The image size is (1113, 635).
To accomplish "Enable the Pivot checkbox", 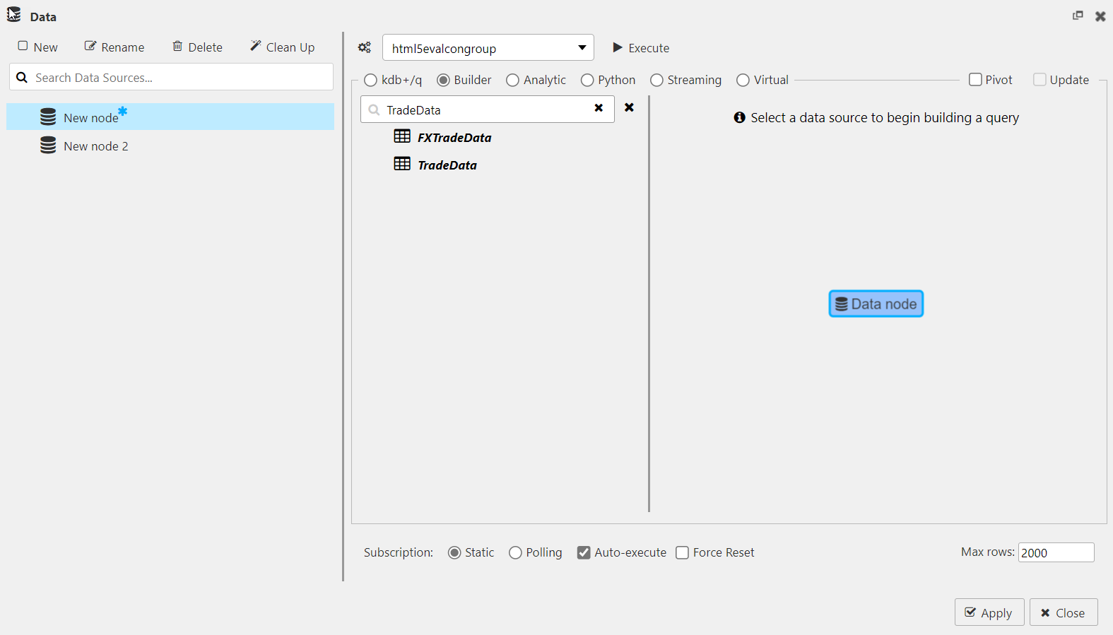I will [x=975, y=80].
